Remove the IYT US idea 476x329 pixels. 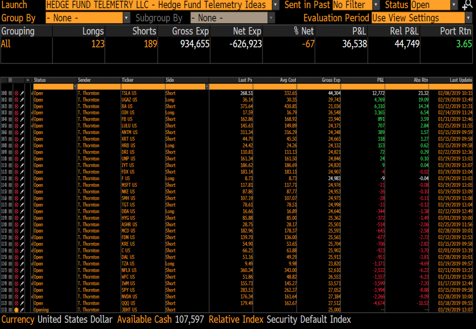(x=16, y=165)
